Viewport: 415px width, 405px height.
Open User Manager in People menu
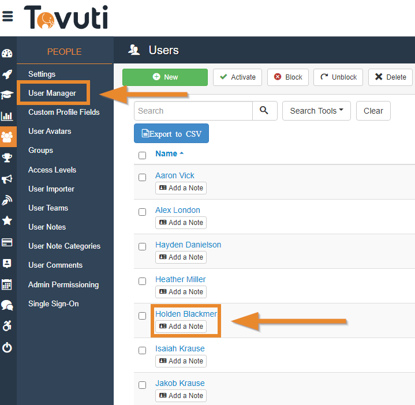tap(52, 93)
